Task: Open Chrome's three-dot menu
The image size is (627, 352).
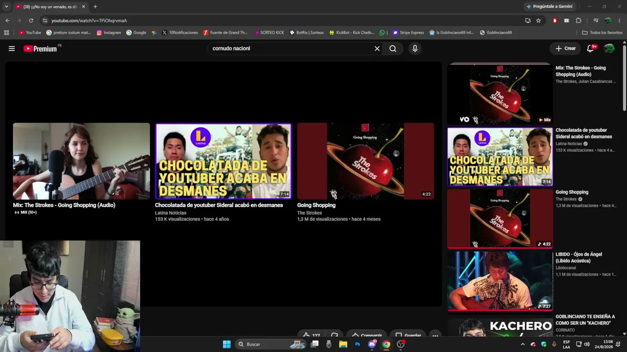Action: tap(620, 21)
